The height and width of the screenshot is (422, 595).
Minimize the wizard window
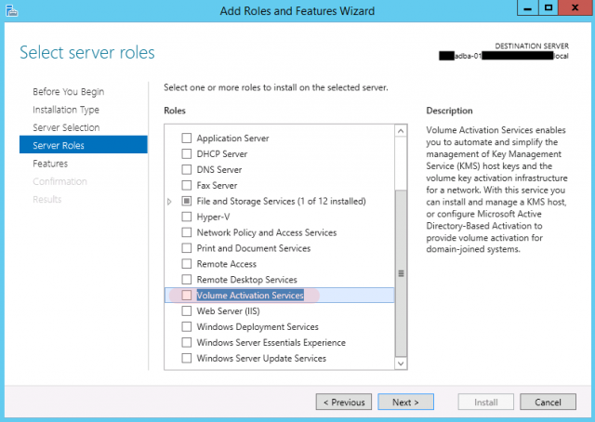[527, 7]
